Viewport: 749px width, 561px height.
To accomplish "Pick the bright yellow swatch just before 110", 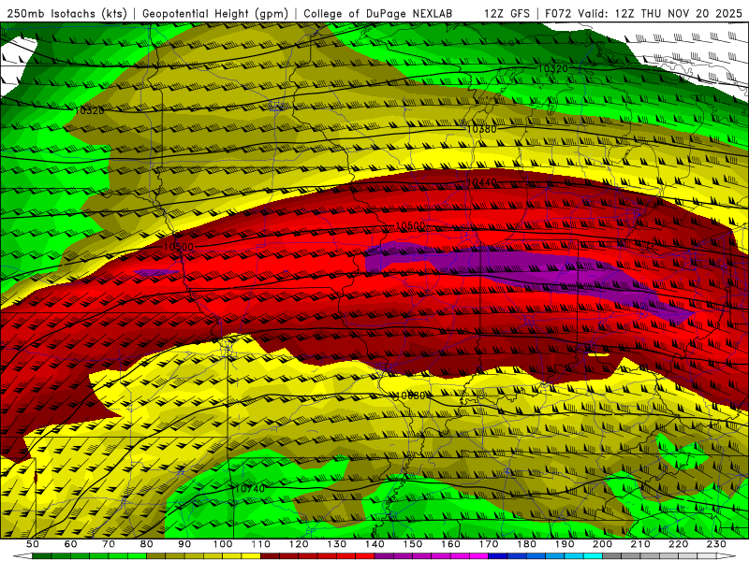I will [251, 555].
